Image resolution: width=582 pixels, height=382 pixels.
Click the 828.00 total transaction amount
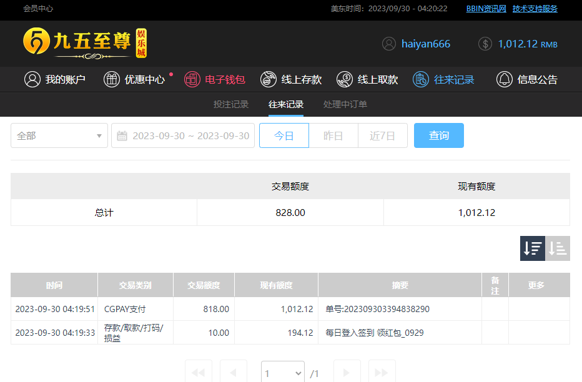coord(290,212)
